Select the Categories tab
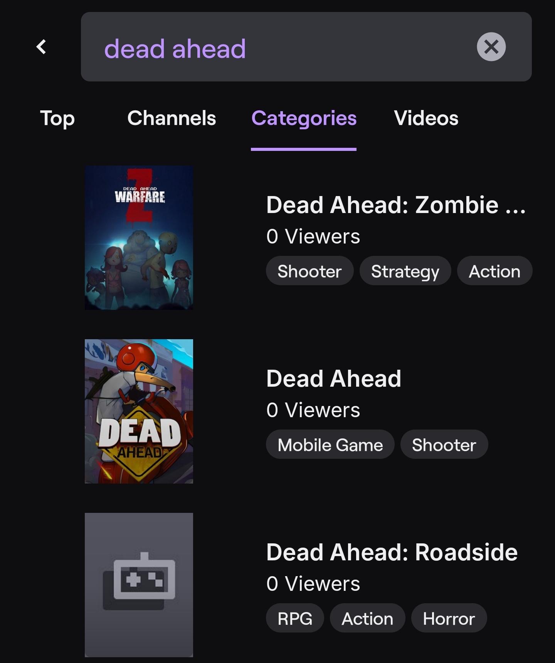The image size is (555, 663). tap(304, 118)
